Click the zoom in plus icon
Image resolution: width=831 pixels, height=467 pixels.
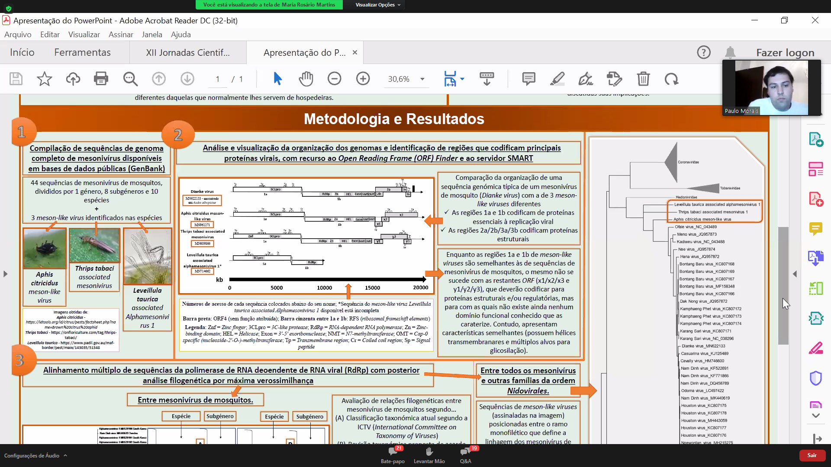(363, 79)
